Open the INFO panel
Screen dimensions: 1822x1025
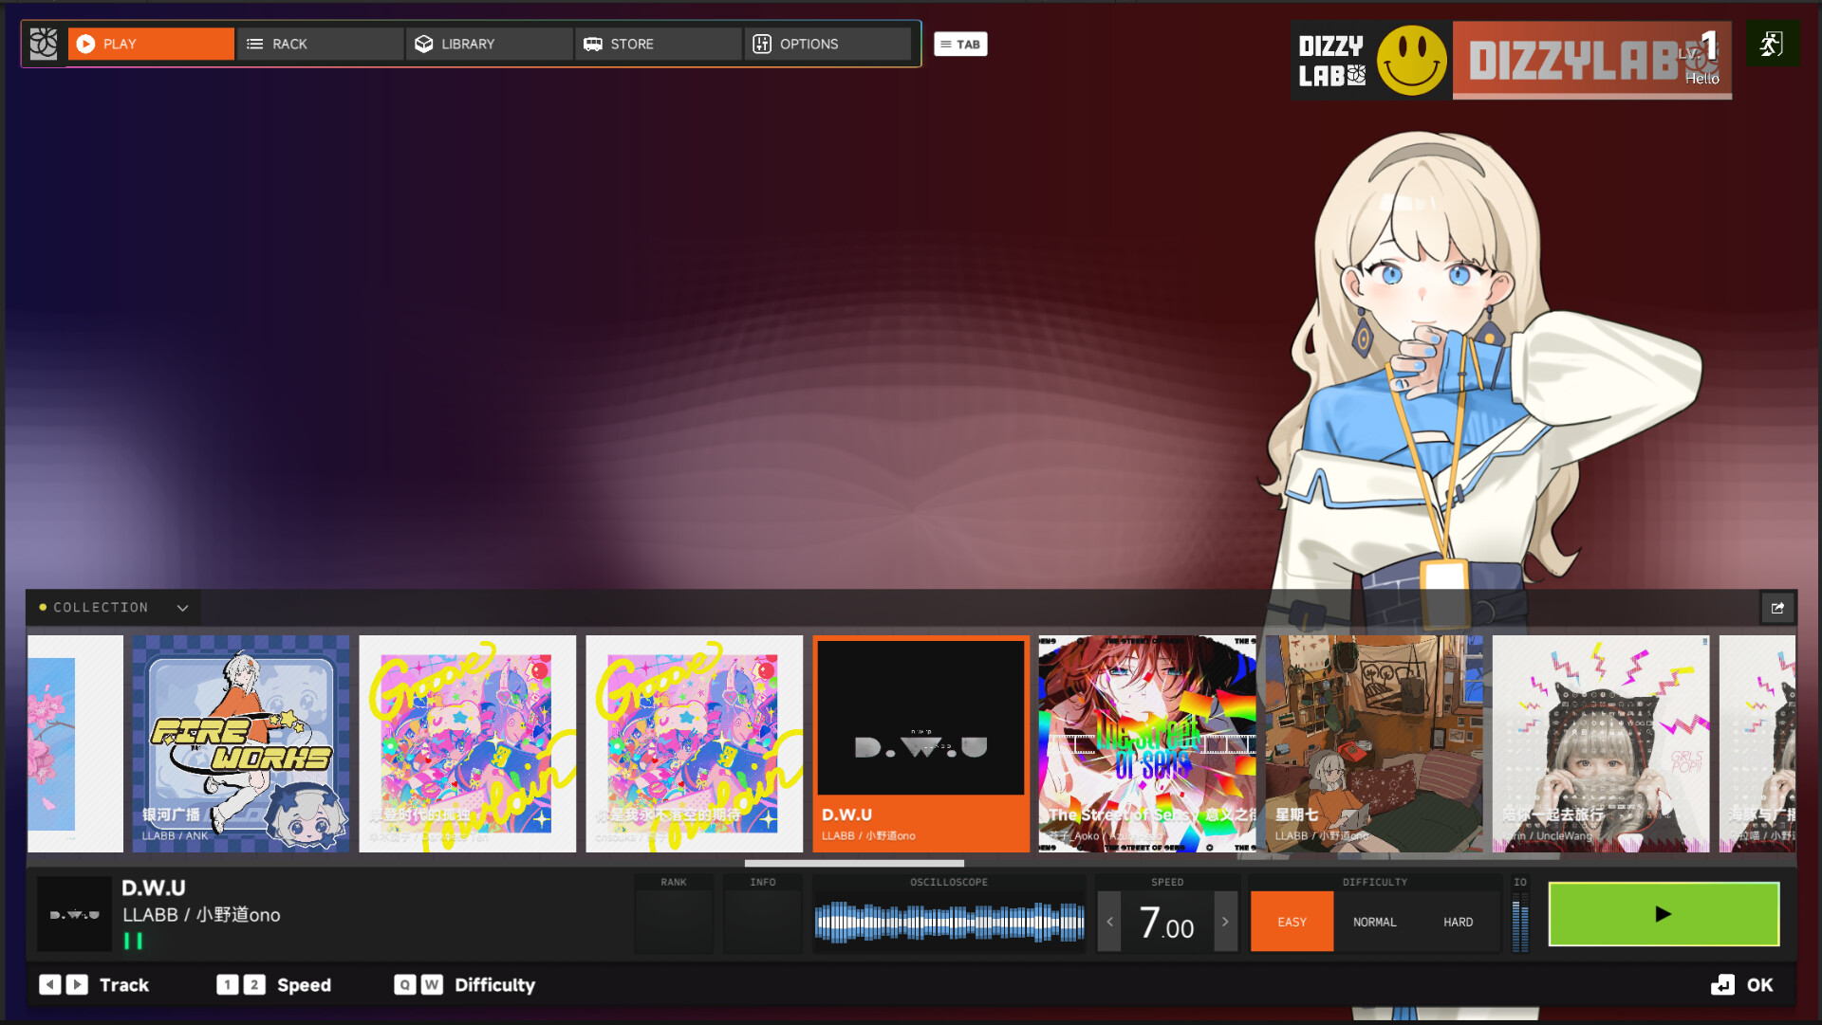[763, 914]
